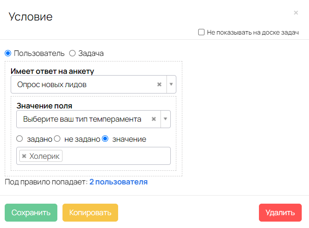
Task: Clear 'Выберите ваш тип темперамента' field selection
Action: coord(154,119)
